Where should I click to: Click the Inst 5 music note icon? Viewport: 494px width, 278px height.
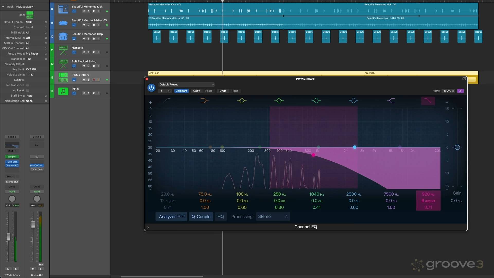click(x=63, y=91)
